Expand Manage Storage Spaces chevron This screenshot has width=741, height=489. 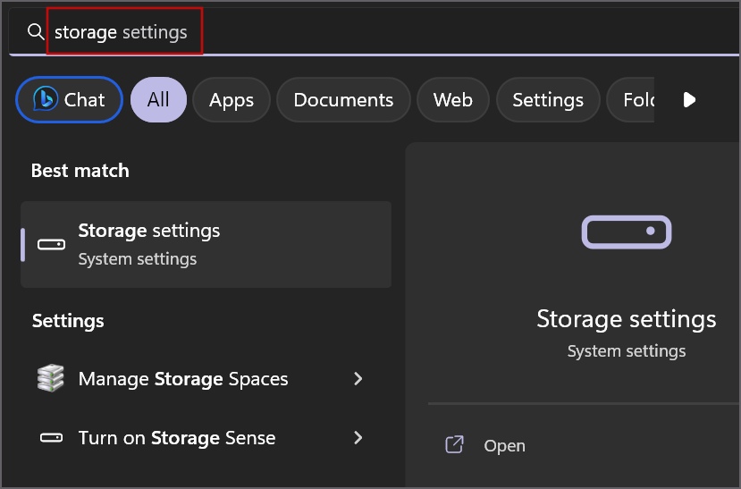pos(358,378)
